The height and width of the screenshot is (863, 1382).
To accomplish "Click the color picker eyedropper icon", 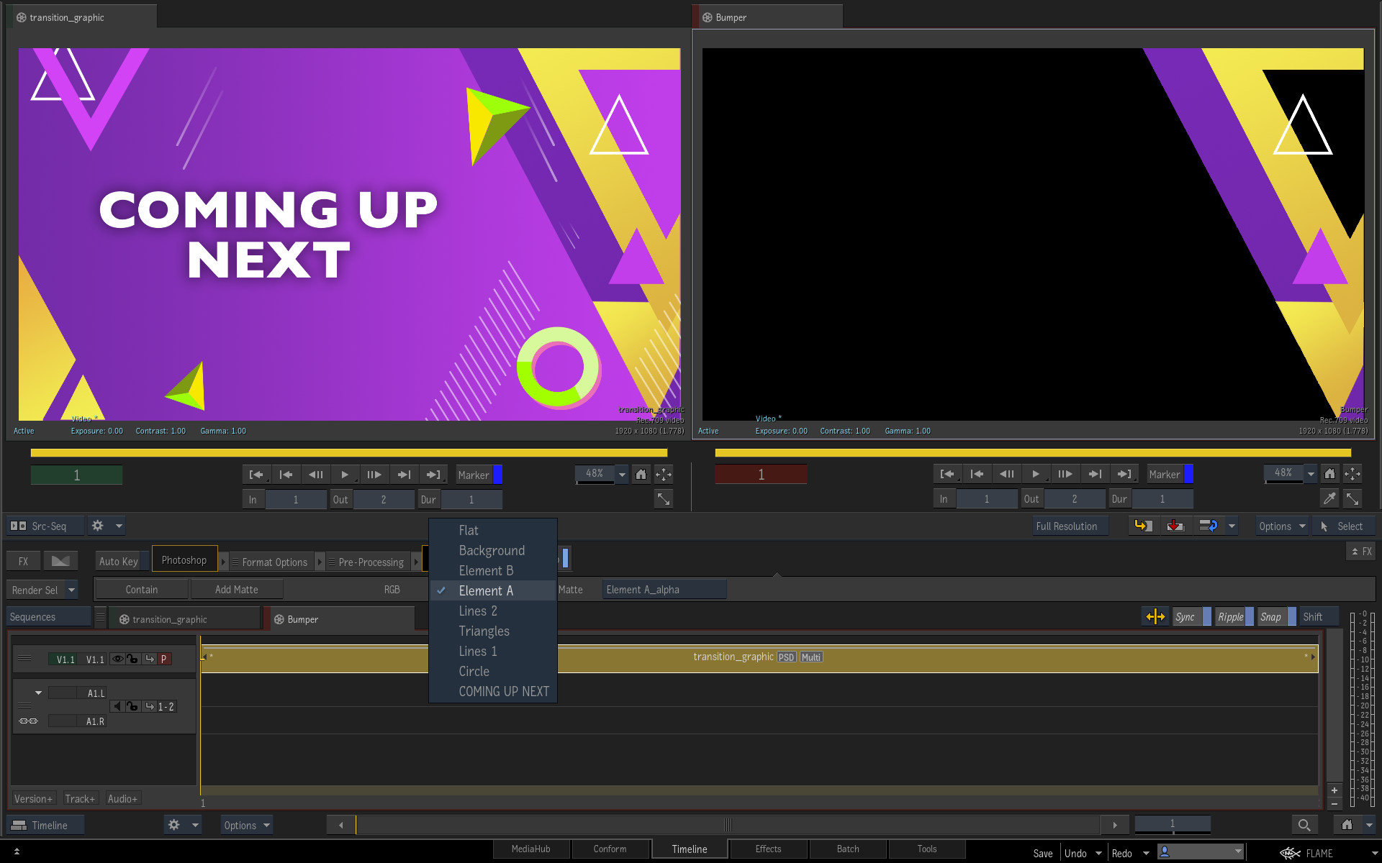I will (x=1329, y=498).
